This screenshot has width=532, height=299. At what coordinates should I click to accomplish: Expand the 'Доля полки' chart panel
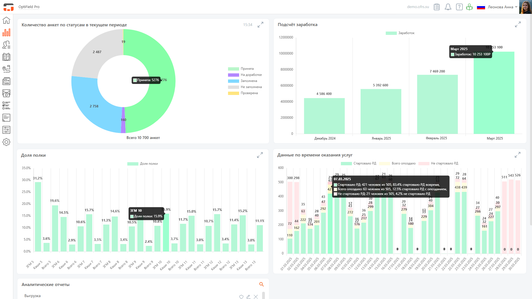point(260,155)
